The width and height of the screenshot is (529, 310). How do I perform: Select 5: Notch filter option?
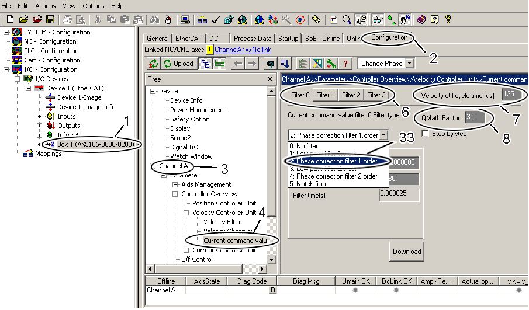[337, 184]
